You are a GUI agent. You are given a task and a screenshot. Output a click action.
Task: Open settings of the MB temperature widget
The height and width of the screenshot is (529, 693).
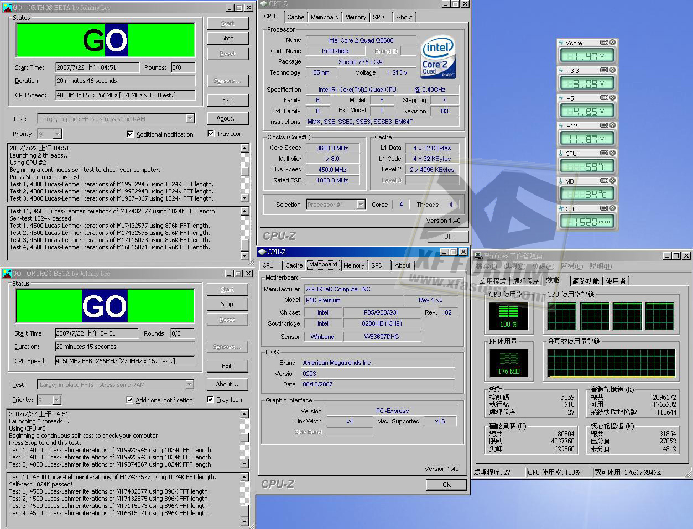point(604,181)
